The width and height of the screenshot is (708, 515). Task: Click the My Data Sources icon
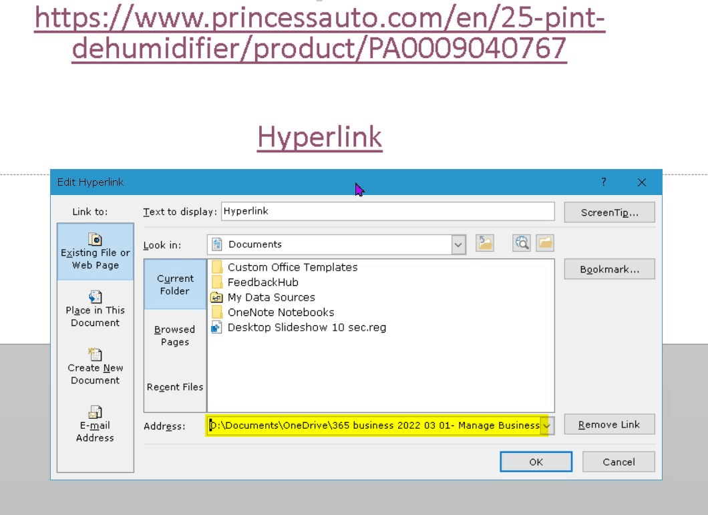click(216, 297)
